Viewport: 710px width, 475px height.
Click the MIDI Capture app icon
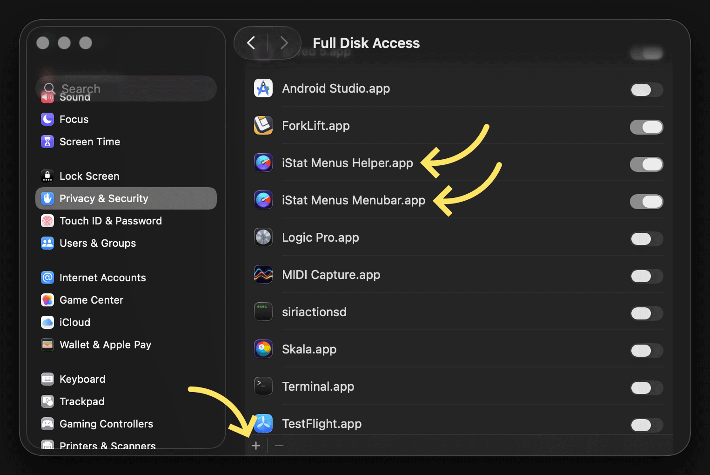(x=263, y=275)
